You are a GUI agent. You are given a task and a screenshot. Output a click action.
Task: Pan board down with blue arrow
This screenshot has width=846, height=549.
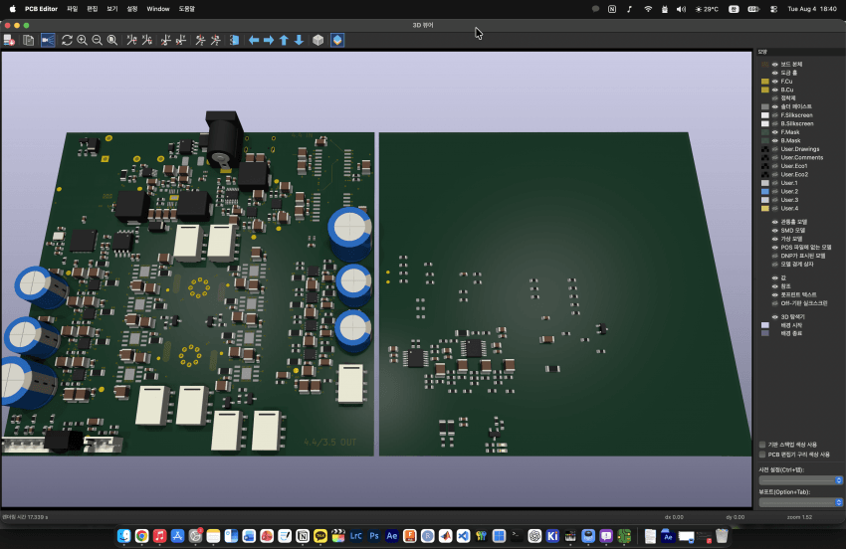(x=299, y=40)
